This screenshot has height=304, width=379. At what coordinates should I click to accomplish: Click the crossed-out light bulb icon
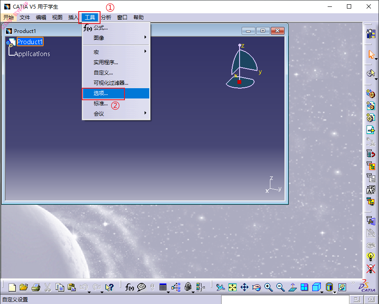point(370,269)
